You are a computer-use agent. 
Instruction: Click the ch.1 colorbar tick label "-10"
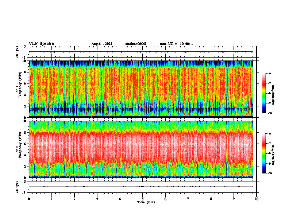270,113
